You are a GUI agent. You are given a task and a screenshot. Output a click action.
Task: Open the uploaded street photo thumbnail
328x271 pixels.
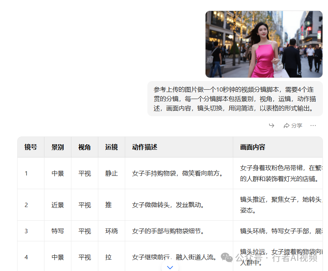[x=264, y=44]
